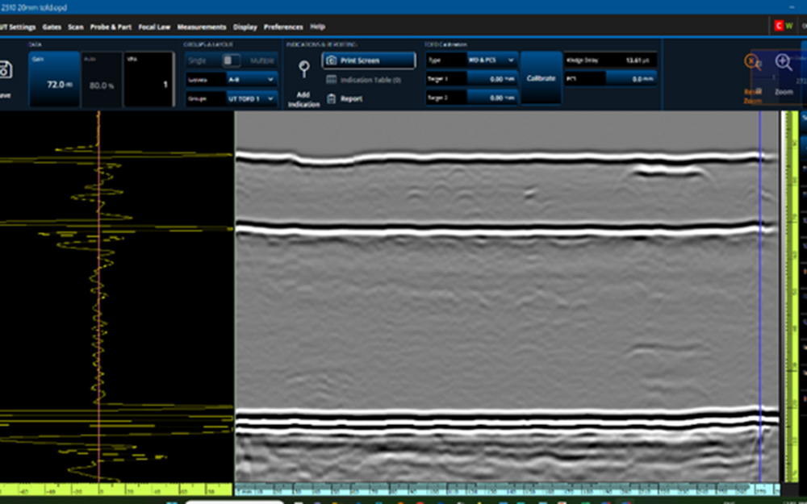Viewport: 807px width, 504px height.
Task: Click the Indication Table grid icon
Action: point(331,80)
